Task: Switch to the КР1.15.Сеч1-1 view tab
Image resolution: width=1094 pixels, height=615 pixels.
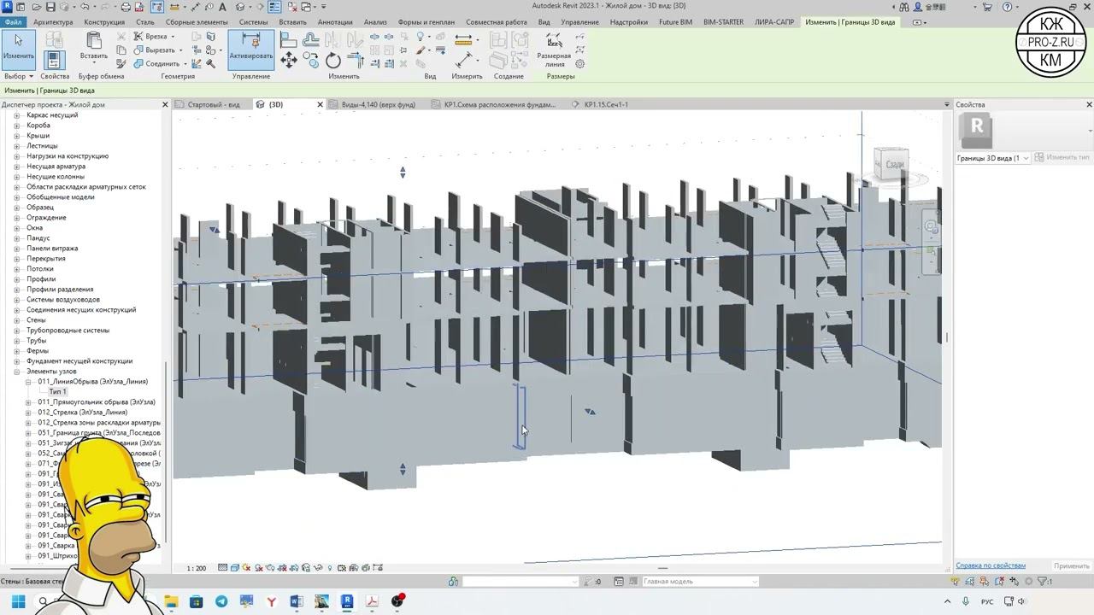Action: (x=605, y=104)
